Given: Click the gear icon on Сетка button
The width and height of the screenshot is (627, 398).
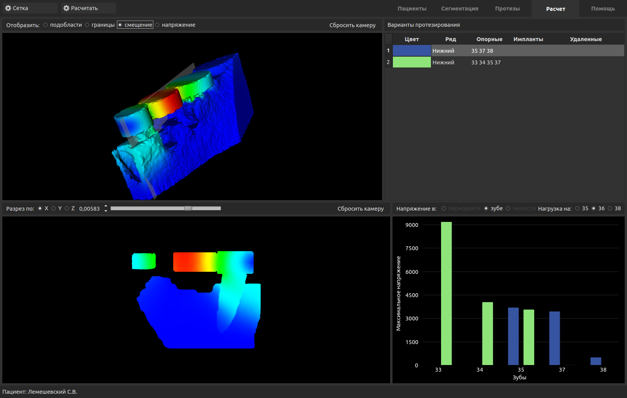Looking at the screenshot, I should pyautogui.click(x=8, y=8).
